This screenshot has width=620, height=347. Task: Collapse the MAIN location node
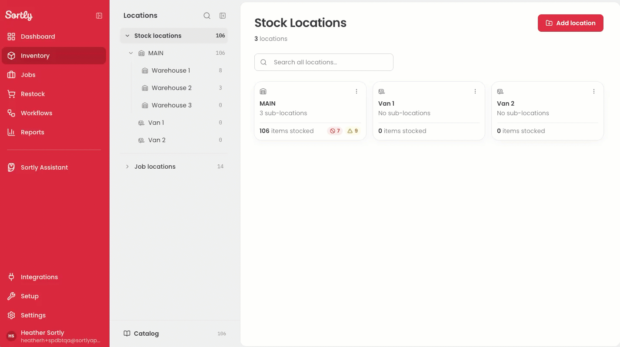pos(131,53)
